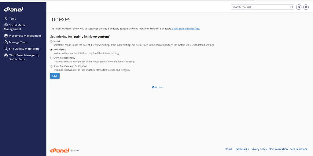The image size is (313, 156).
Task: Open WordPress Management
Action: 23,36
